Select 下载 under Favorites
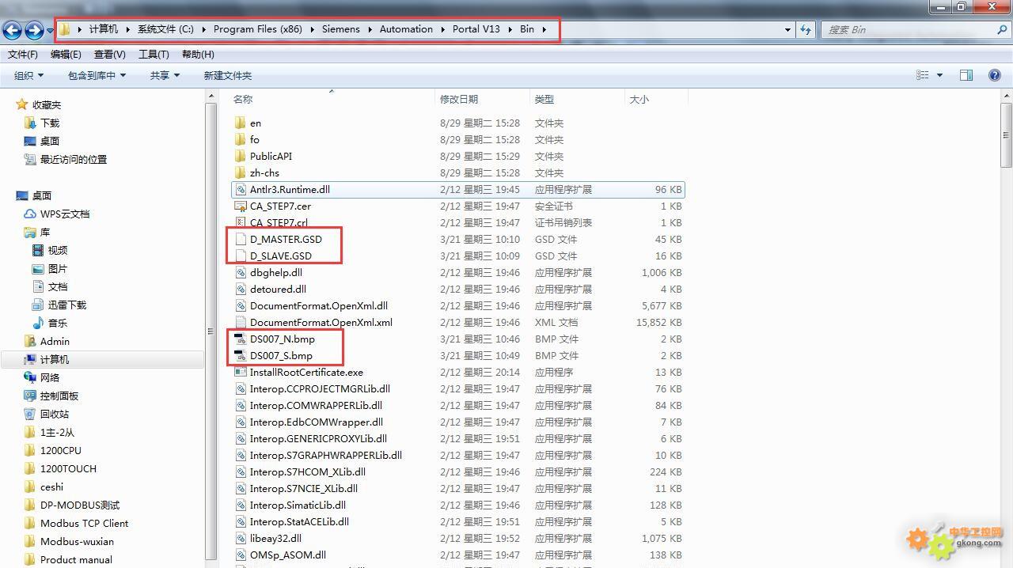Screen dimensions: 1013x568 click(x=50, y=123)
